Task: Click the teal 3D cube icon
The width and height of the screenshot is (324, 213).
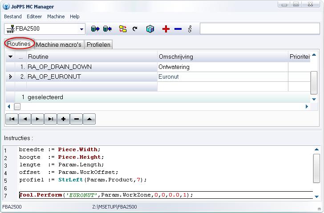Action: (150, 29)
